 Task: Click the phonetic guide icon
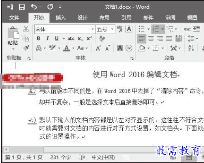[120, 29]
